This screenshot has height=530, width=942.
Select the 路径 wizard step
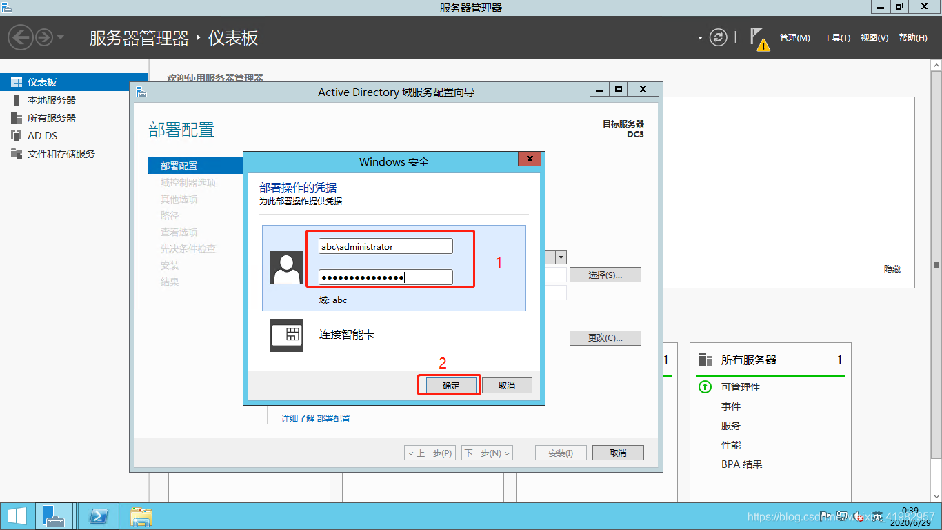tap(170, 216)
